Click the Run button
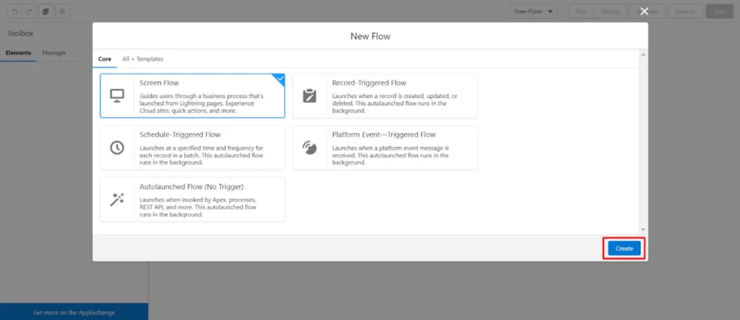This screenshot has width=740, height=320. (582, 12)
